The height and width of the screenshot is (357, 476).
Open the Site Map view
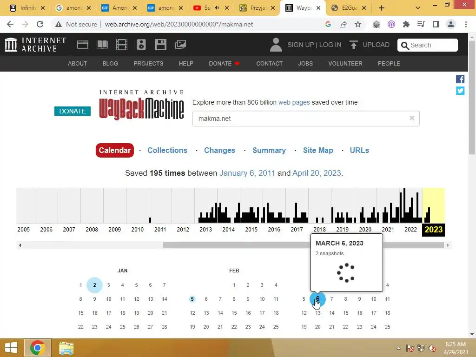(318, 150)
